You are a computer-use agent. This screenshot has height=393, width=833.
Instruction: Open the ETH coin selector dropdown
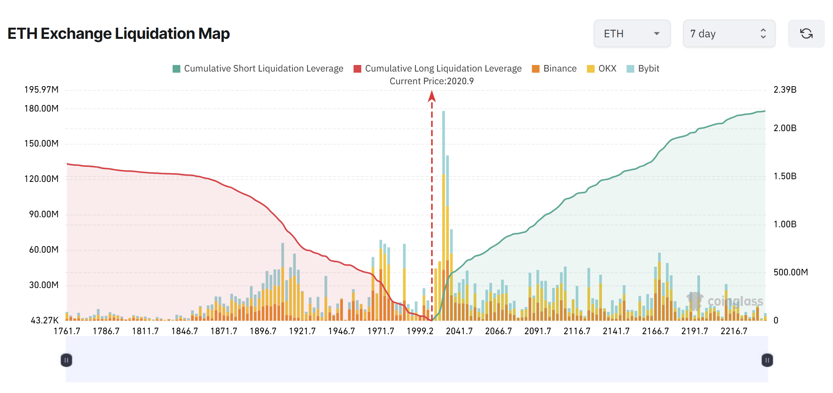point(632,33)
